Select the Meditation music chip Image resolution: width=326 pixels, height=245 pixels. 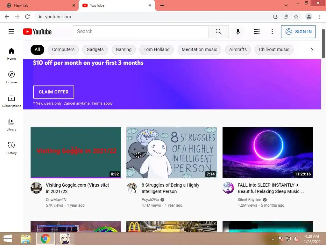199,49
